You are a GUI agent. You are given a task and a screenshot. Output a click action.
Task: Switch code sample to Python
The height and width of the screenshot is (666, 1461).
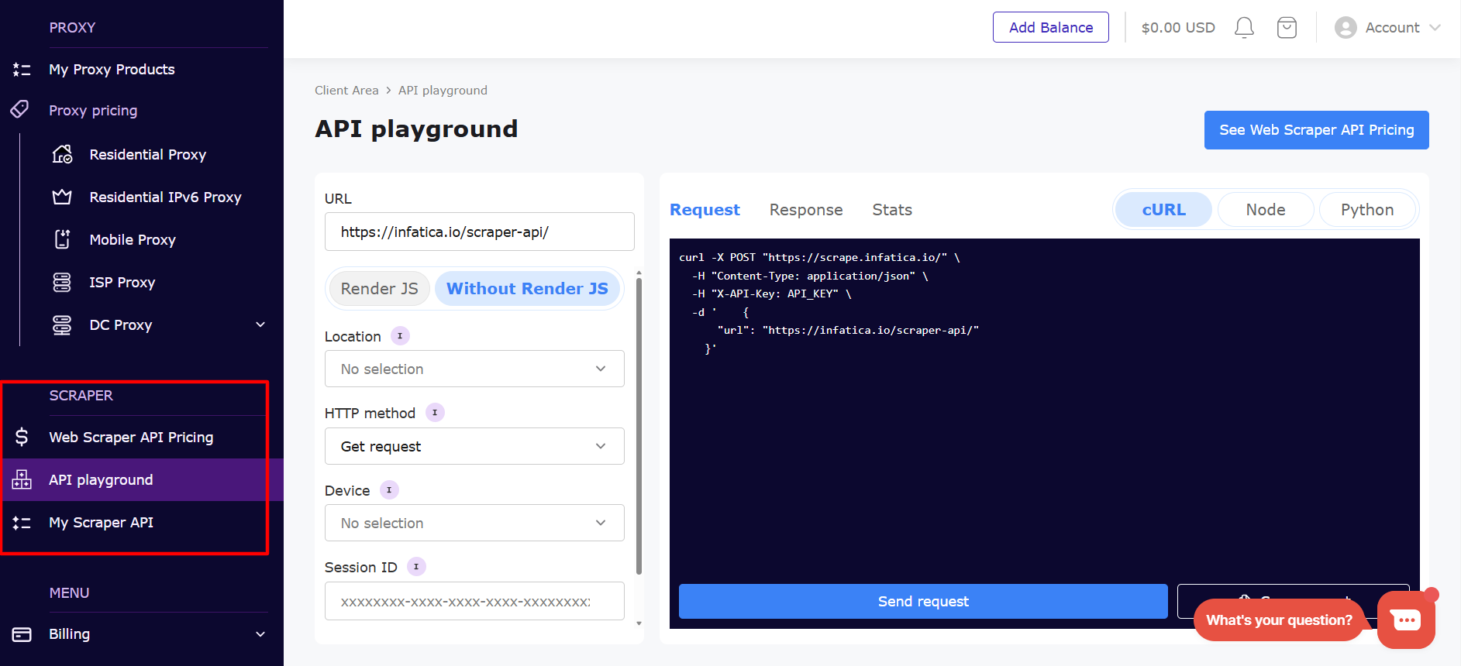1367,210
